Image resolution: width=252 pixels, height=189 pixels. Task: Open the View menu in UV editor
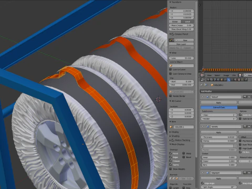pos(209,75)
